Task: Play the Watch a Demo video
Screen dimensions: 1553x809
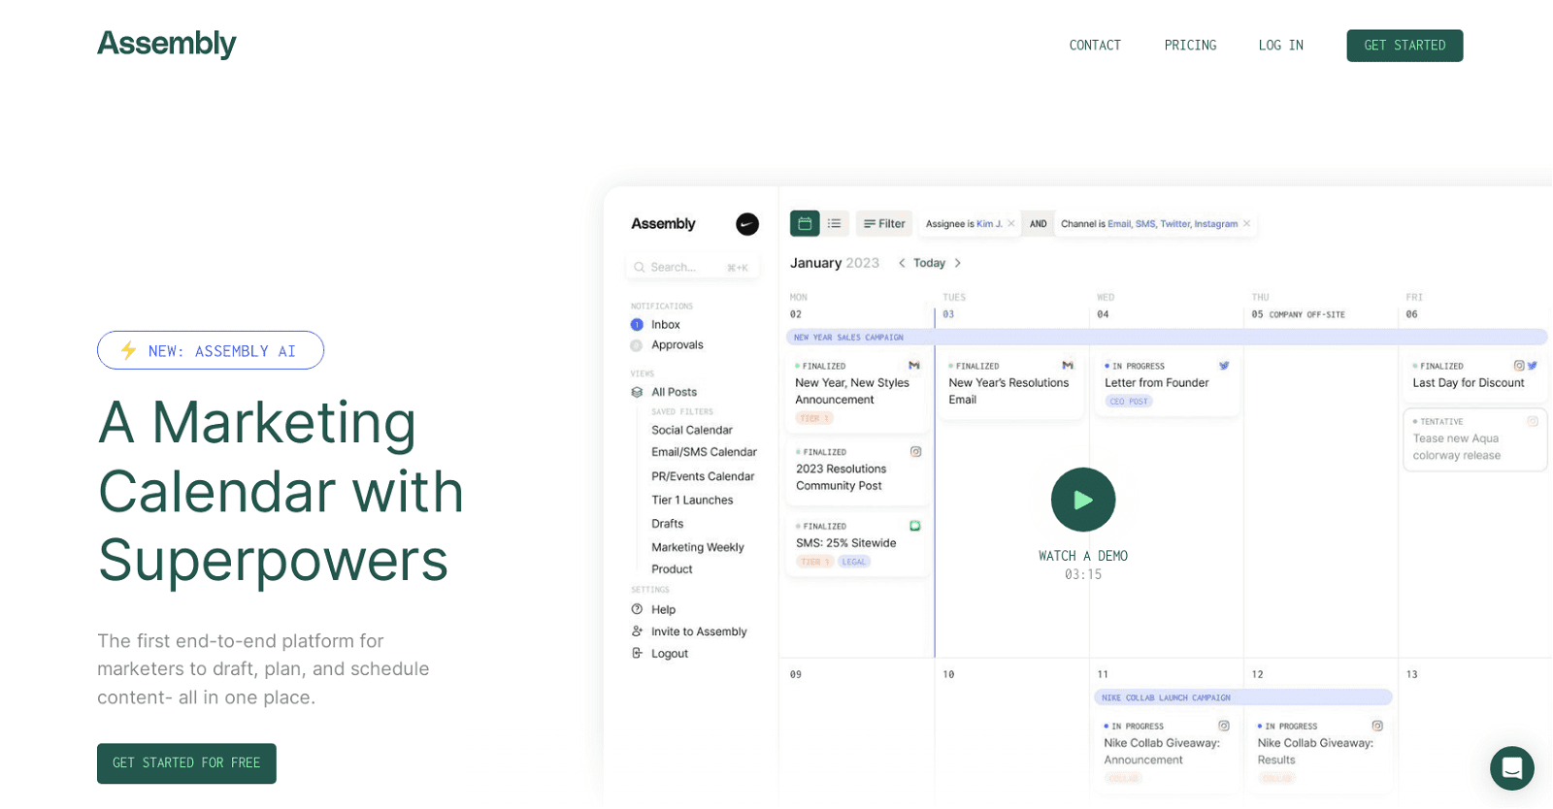Action: pos(1082,500)
